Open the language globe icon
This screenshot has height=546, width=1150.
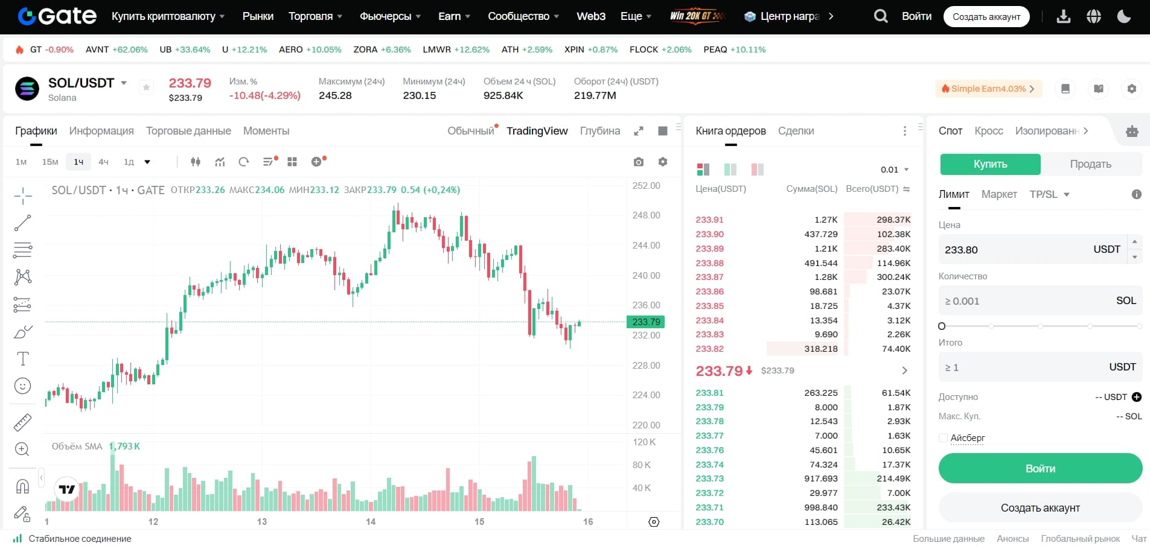point(1094,16)
